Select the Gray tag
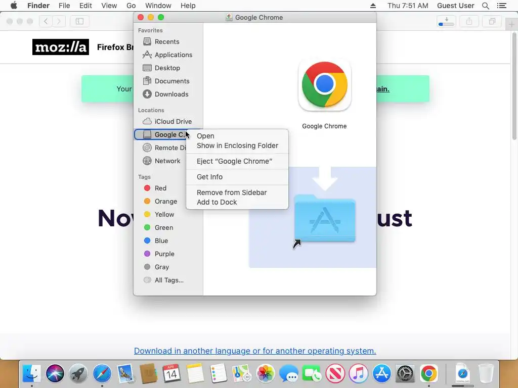This screenshot has height=388, width=518. click(157, 267)
